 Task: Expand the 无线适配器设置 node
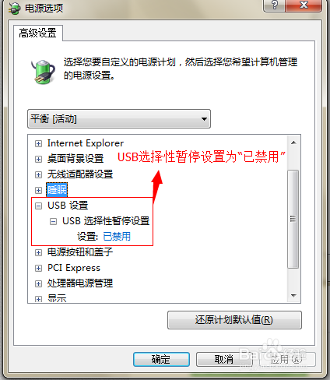38,174
